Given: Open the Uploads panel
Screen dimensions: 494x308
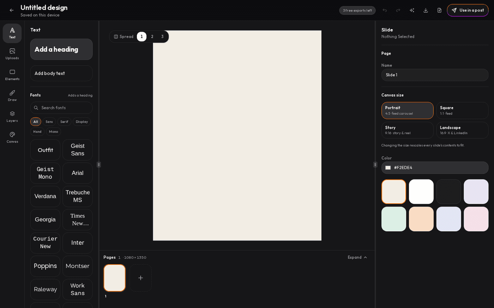Looking at the screenshot, I should [12, 54].
